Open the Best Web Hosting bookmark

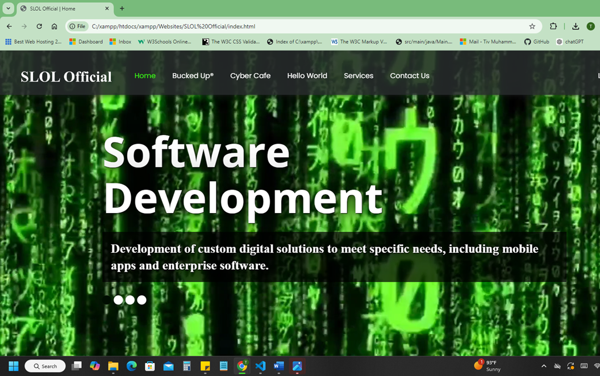pyautogui.click(x=34, y=41)
